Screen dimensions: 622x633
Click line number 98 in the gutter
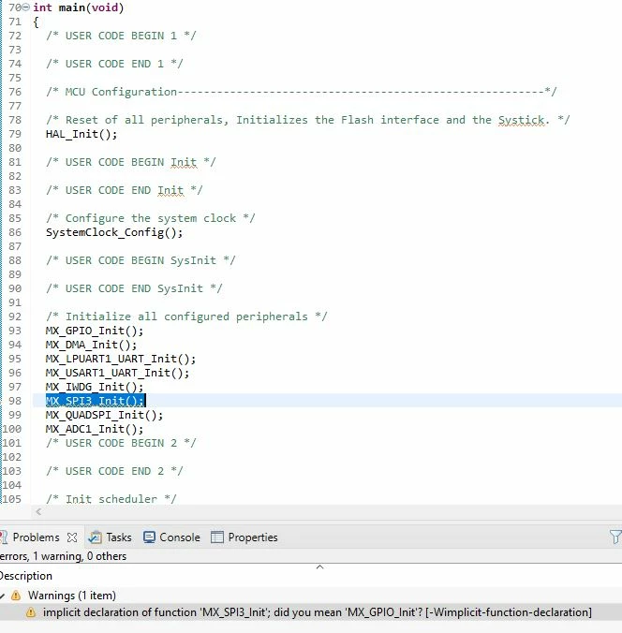click(x=15, y=401)
